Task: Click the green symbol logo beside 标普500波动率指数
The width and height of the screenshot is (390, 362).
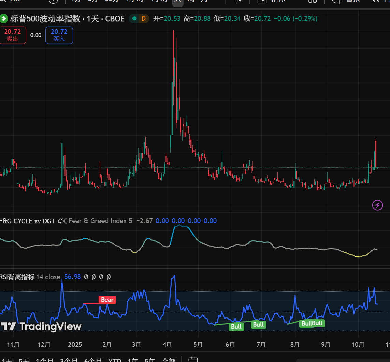Action: (x=3, y=19)
